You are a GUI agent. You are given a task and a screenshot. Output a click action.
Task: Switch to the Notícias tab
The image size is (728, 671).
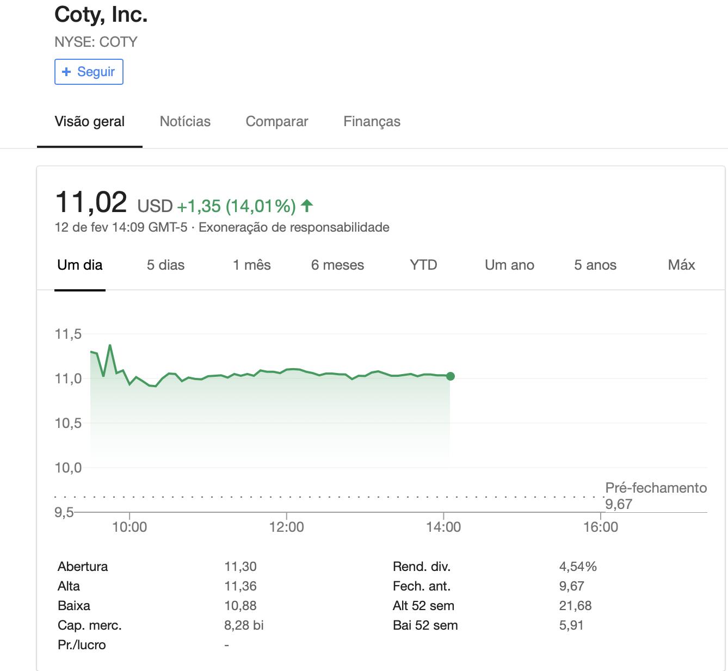click(x=185, y=121)
